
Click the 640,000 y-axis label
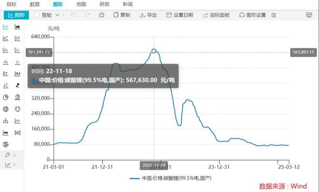pyautogui.click(x=40, y=37)
